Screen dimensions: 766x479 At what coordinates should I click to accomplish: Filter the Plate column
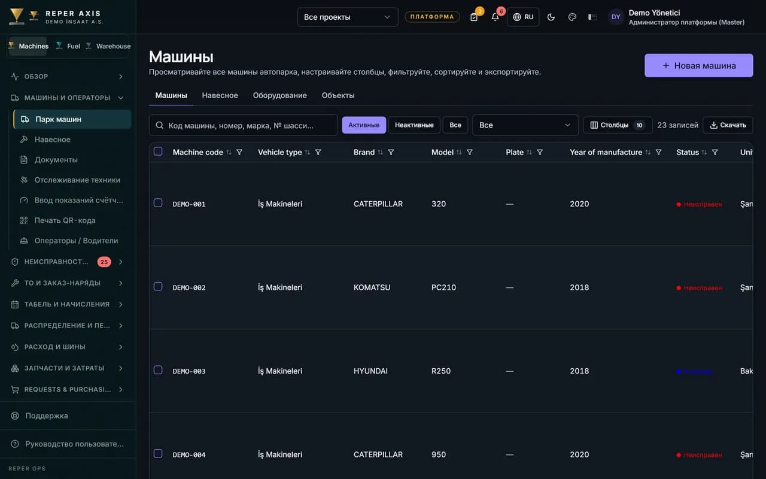pyautogui.click(x=540, y=152)
